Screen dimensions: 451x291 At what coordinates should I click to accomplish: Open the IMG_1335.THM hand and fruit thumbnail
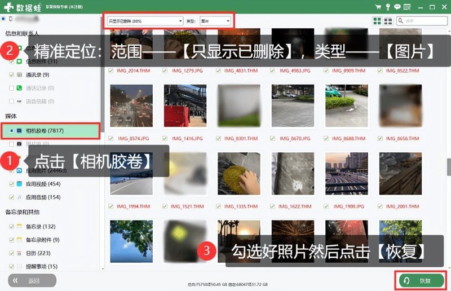click(x=239, y=174)
